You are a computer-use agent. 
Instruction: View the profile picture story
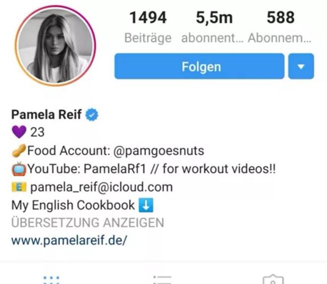point(55,46)
